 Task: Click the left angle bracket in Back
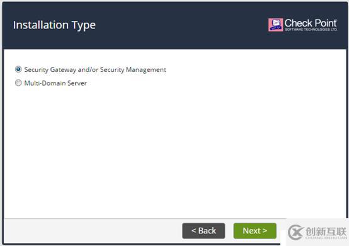pos(193,231)
